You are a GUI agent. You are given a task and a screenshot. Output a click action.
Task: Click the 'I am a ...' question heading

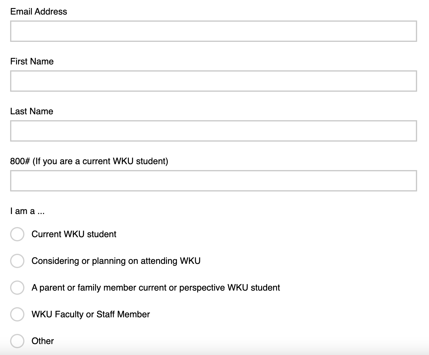[x=27, y=211]
